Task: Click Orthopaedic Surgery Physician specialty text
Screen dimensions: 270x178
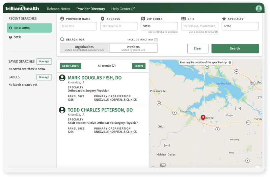Action: (x=88, y=91)
